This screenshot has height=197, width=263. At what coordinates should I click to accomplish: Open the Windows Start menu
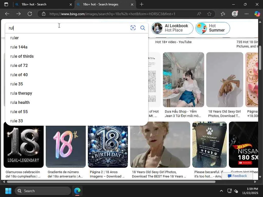8,191
